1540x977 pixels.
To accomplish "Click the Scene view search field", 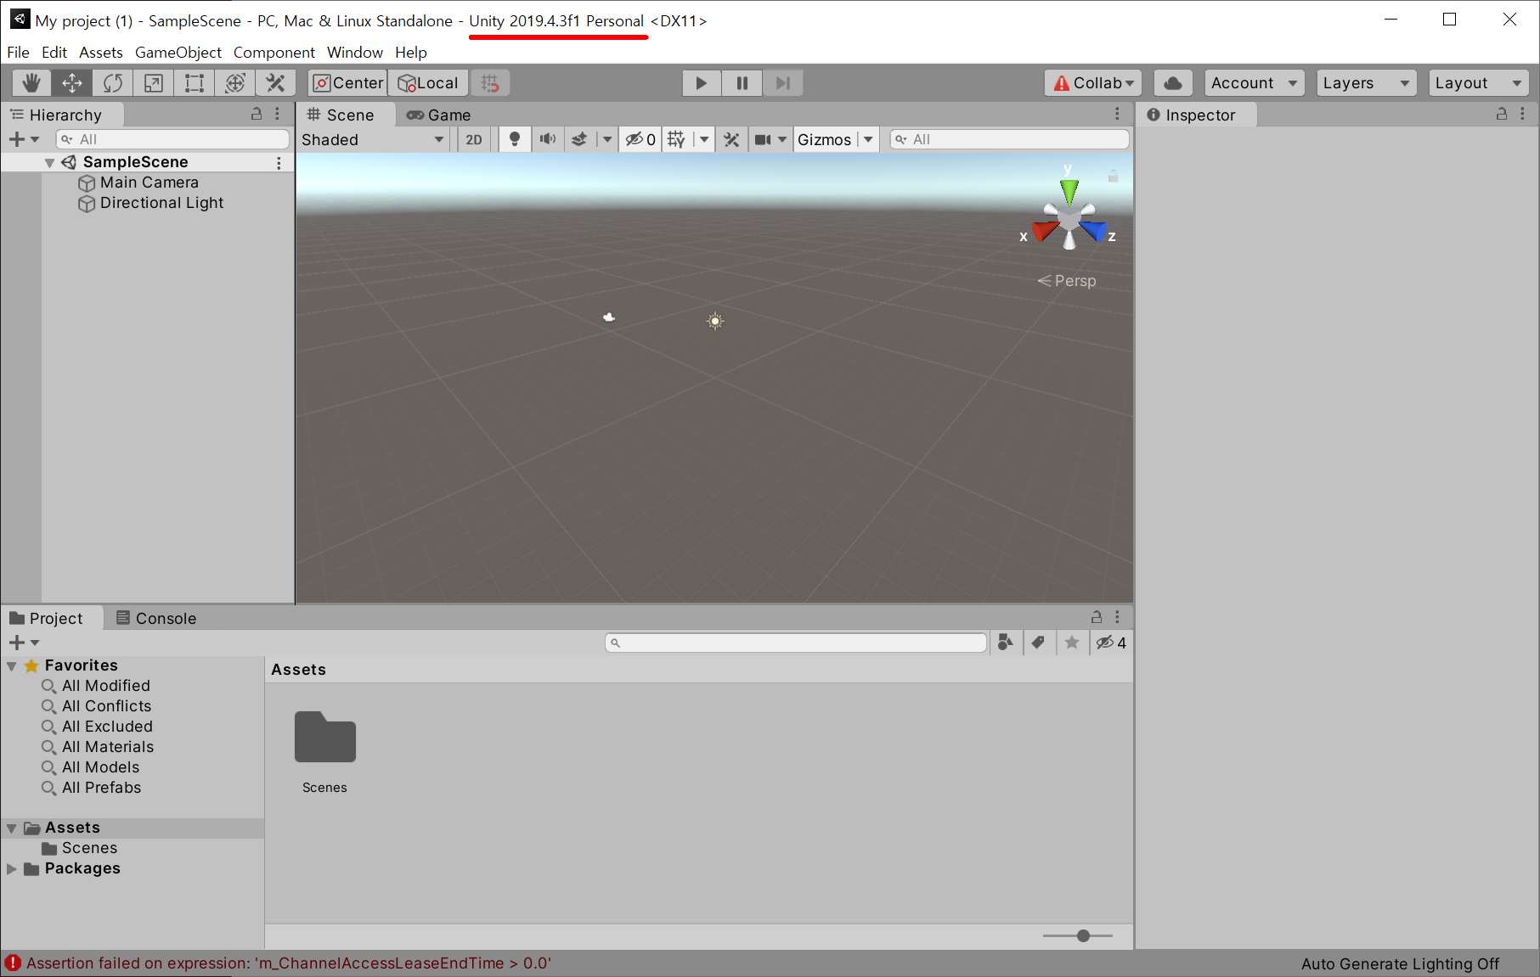I will pyautogui.click(x=1009, y=139).
